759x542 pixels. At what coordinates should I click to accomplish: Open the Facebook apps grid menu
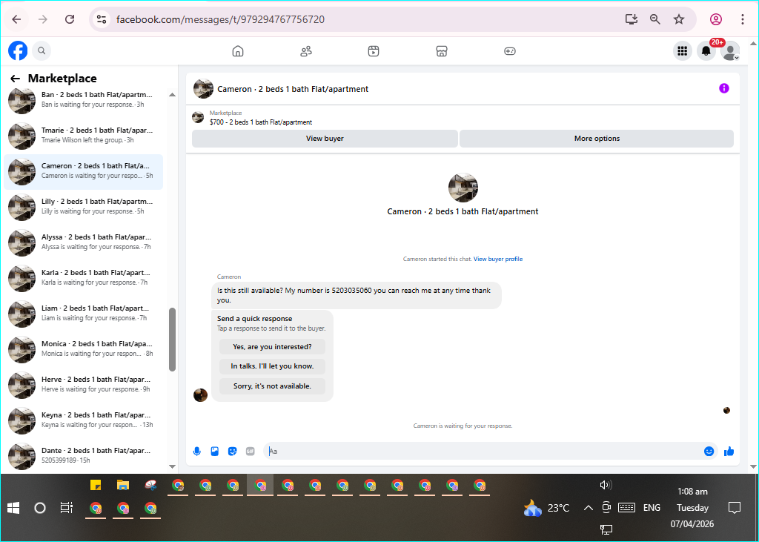tap(683, 51)
